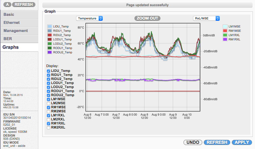Viewport: 255px width, 149px height.
Task: Click the APPLY button
Action: coord(242,142)
